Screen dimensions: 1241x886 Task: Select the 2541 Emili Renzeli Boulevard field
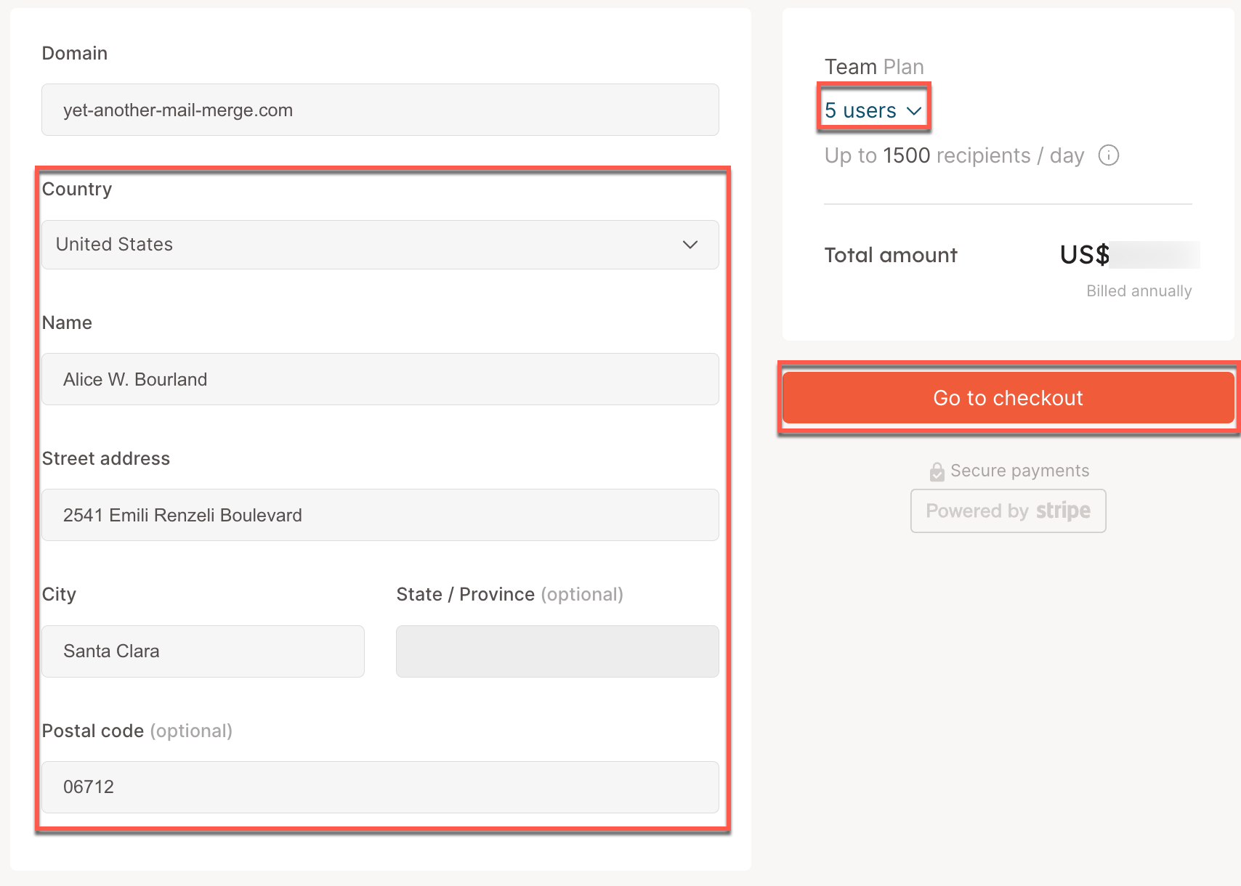(380, 515)
